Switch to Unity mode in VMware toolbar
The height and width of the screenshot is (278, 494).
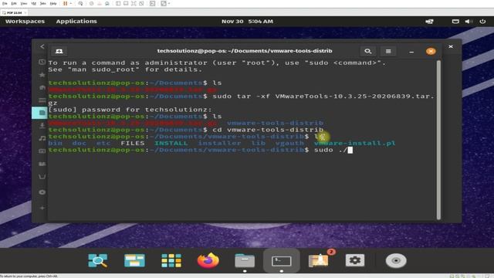141,3
